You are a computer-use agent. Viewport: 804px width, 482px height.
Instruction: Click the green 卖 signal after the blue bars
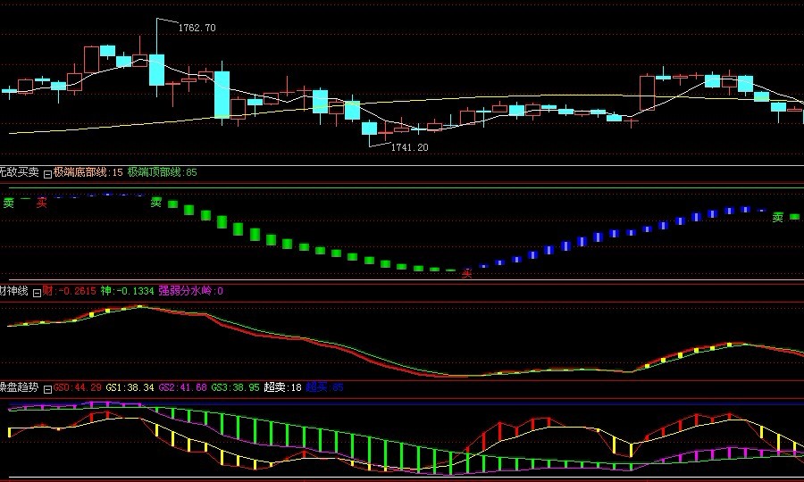coord(778,217)
